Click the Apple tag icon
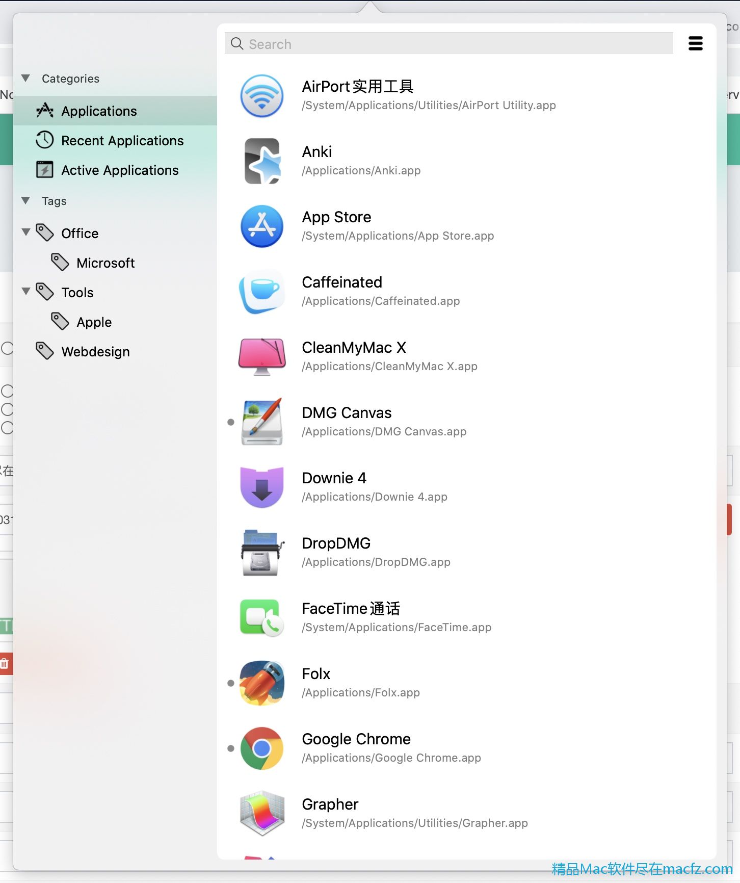The image size is (740, 883). [60, 322]
